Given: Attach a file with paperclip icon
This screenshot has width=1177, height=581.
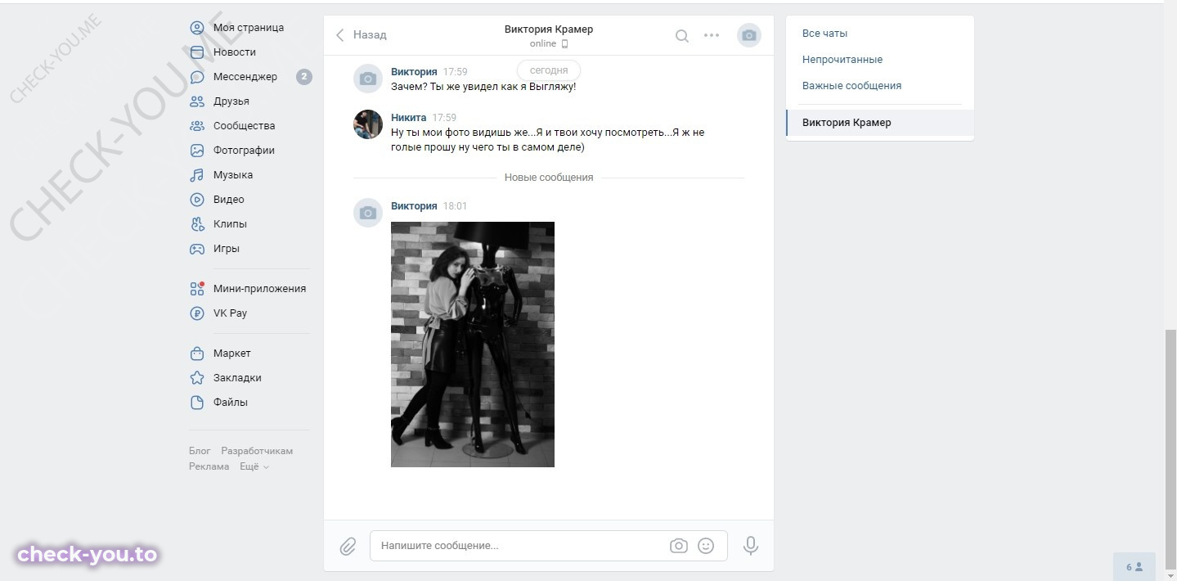Looking at the screenshot, I should click(348, 546).
